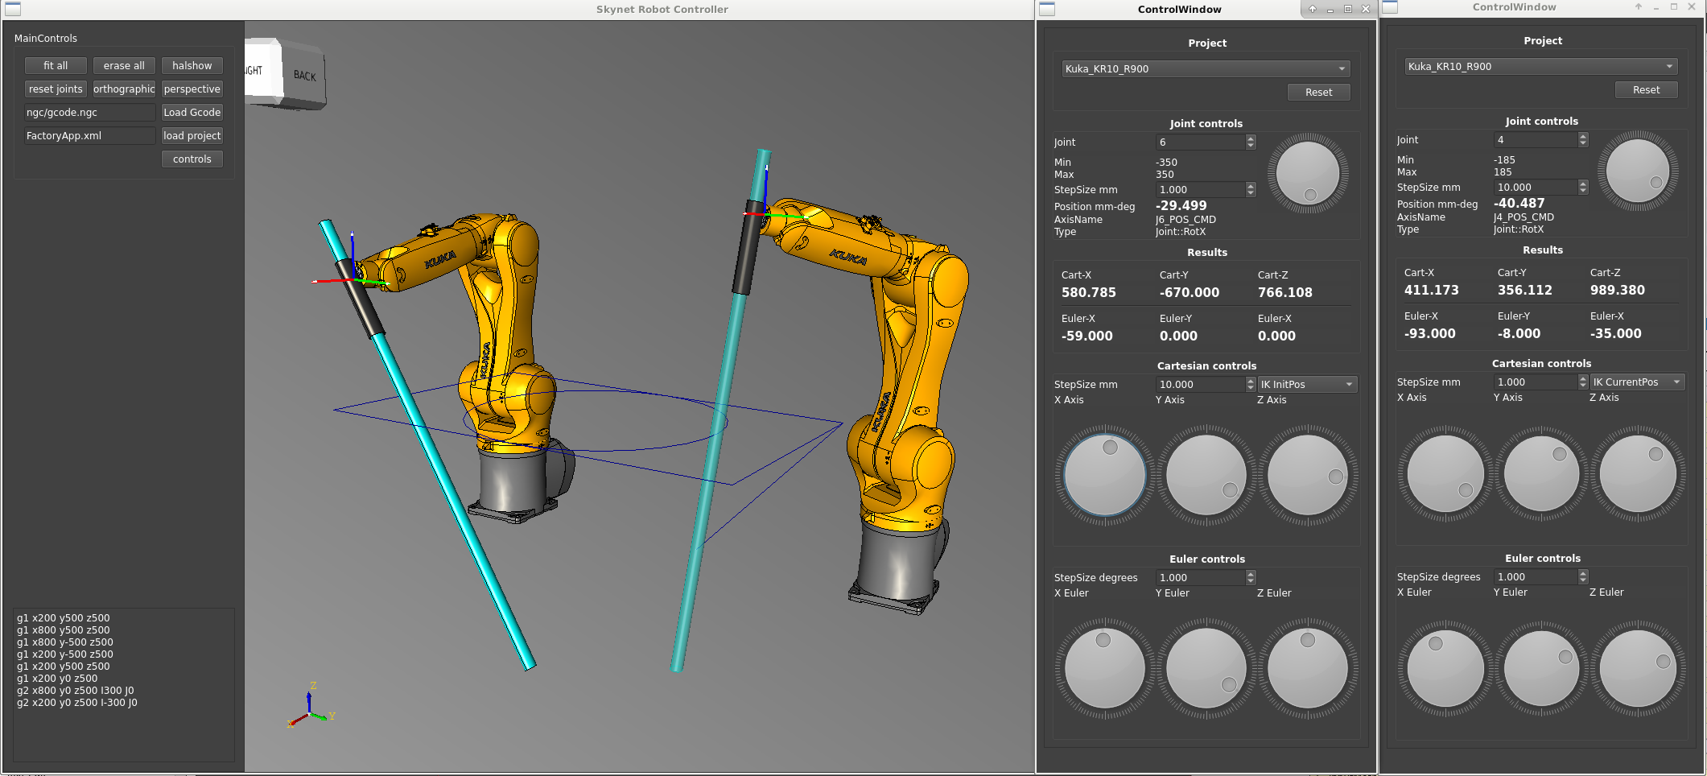
Task: Click joint StepSize 10.000 spinbox in second ControlWindow
Action: (x=1541, y=188)
